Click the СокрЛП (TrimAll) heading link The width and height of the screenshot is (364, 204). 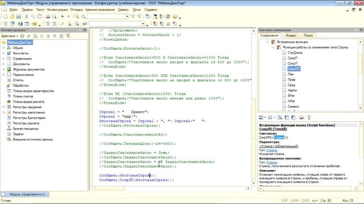tap(273, 129)
